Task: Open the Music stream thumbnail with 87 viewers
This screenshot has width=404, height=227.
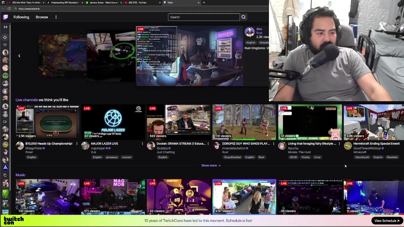Action: pyautogui.click(x=244, y=197)
